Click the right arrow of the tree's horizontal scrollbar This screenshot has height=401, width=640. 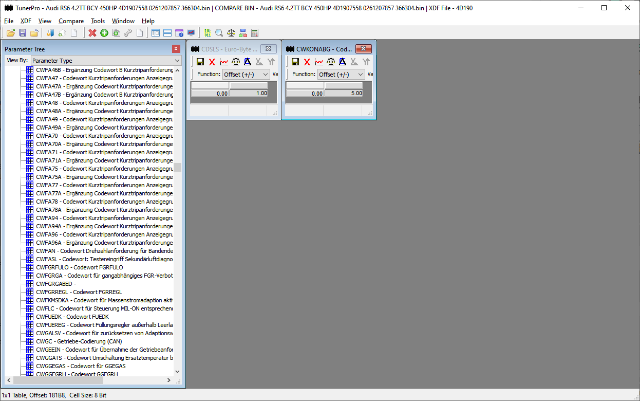(169, 380)
